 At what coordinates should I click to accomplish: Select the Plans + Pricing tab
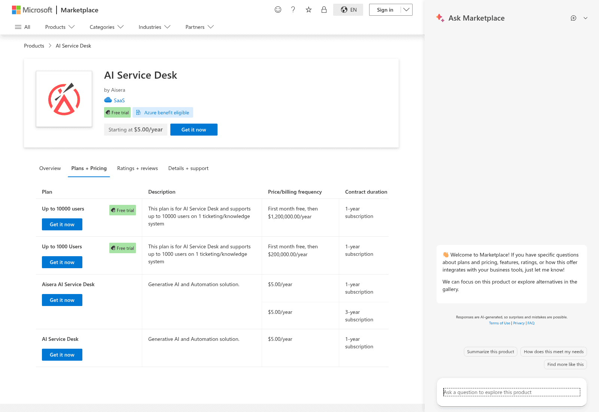pos(89,168)
